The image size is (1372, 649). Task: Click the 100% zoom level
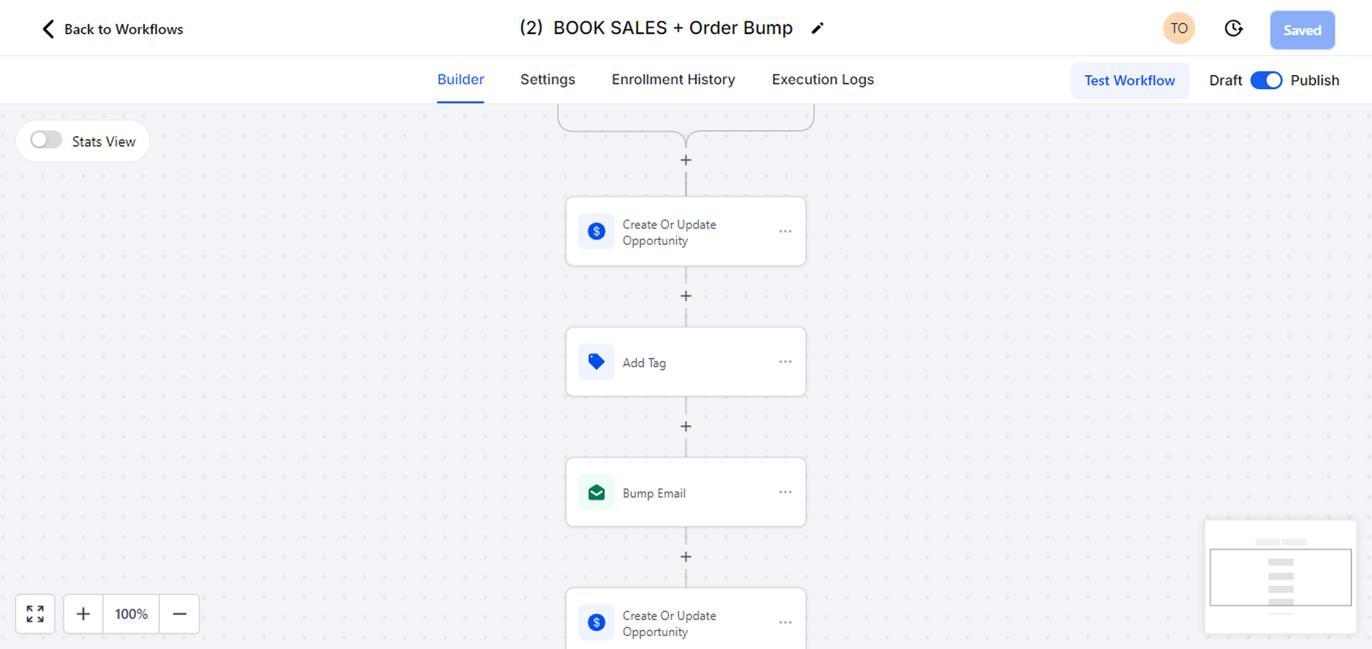point(131,614)
